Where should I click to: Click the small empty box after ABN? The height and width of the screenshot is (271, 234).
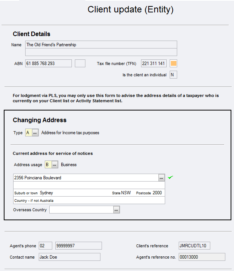(80, 64)
